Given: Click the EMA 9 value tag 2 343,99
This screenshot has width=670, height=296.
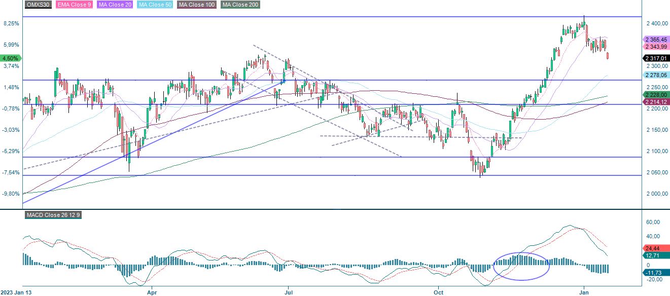Looking at the screenshot, I should pos(657,47).
